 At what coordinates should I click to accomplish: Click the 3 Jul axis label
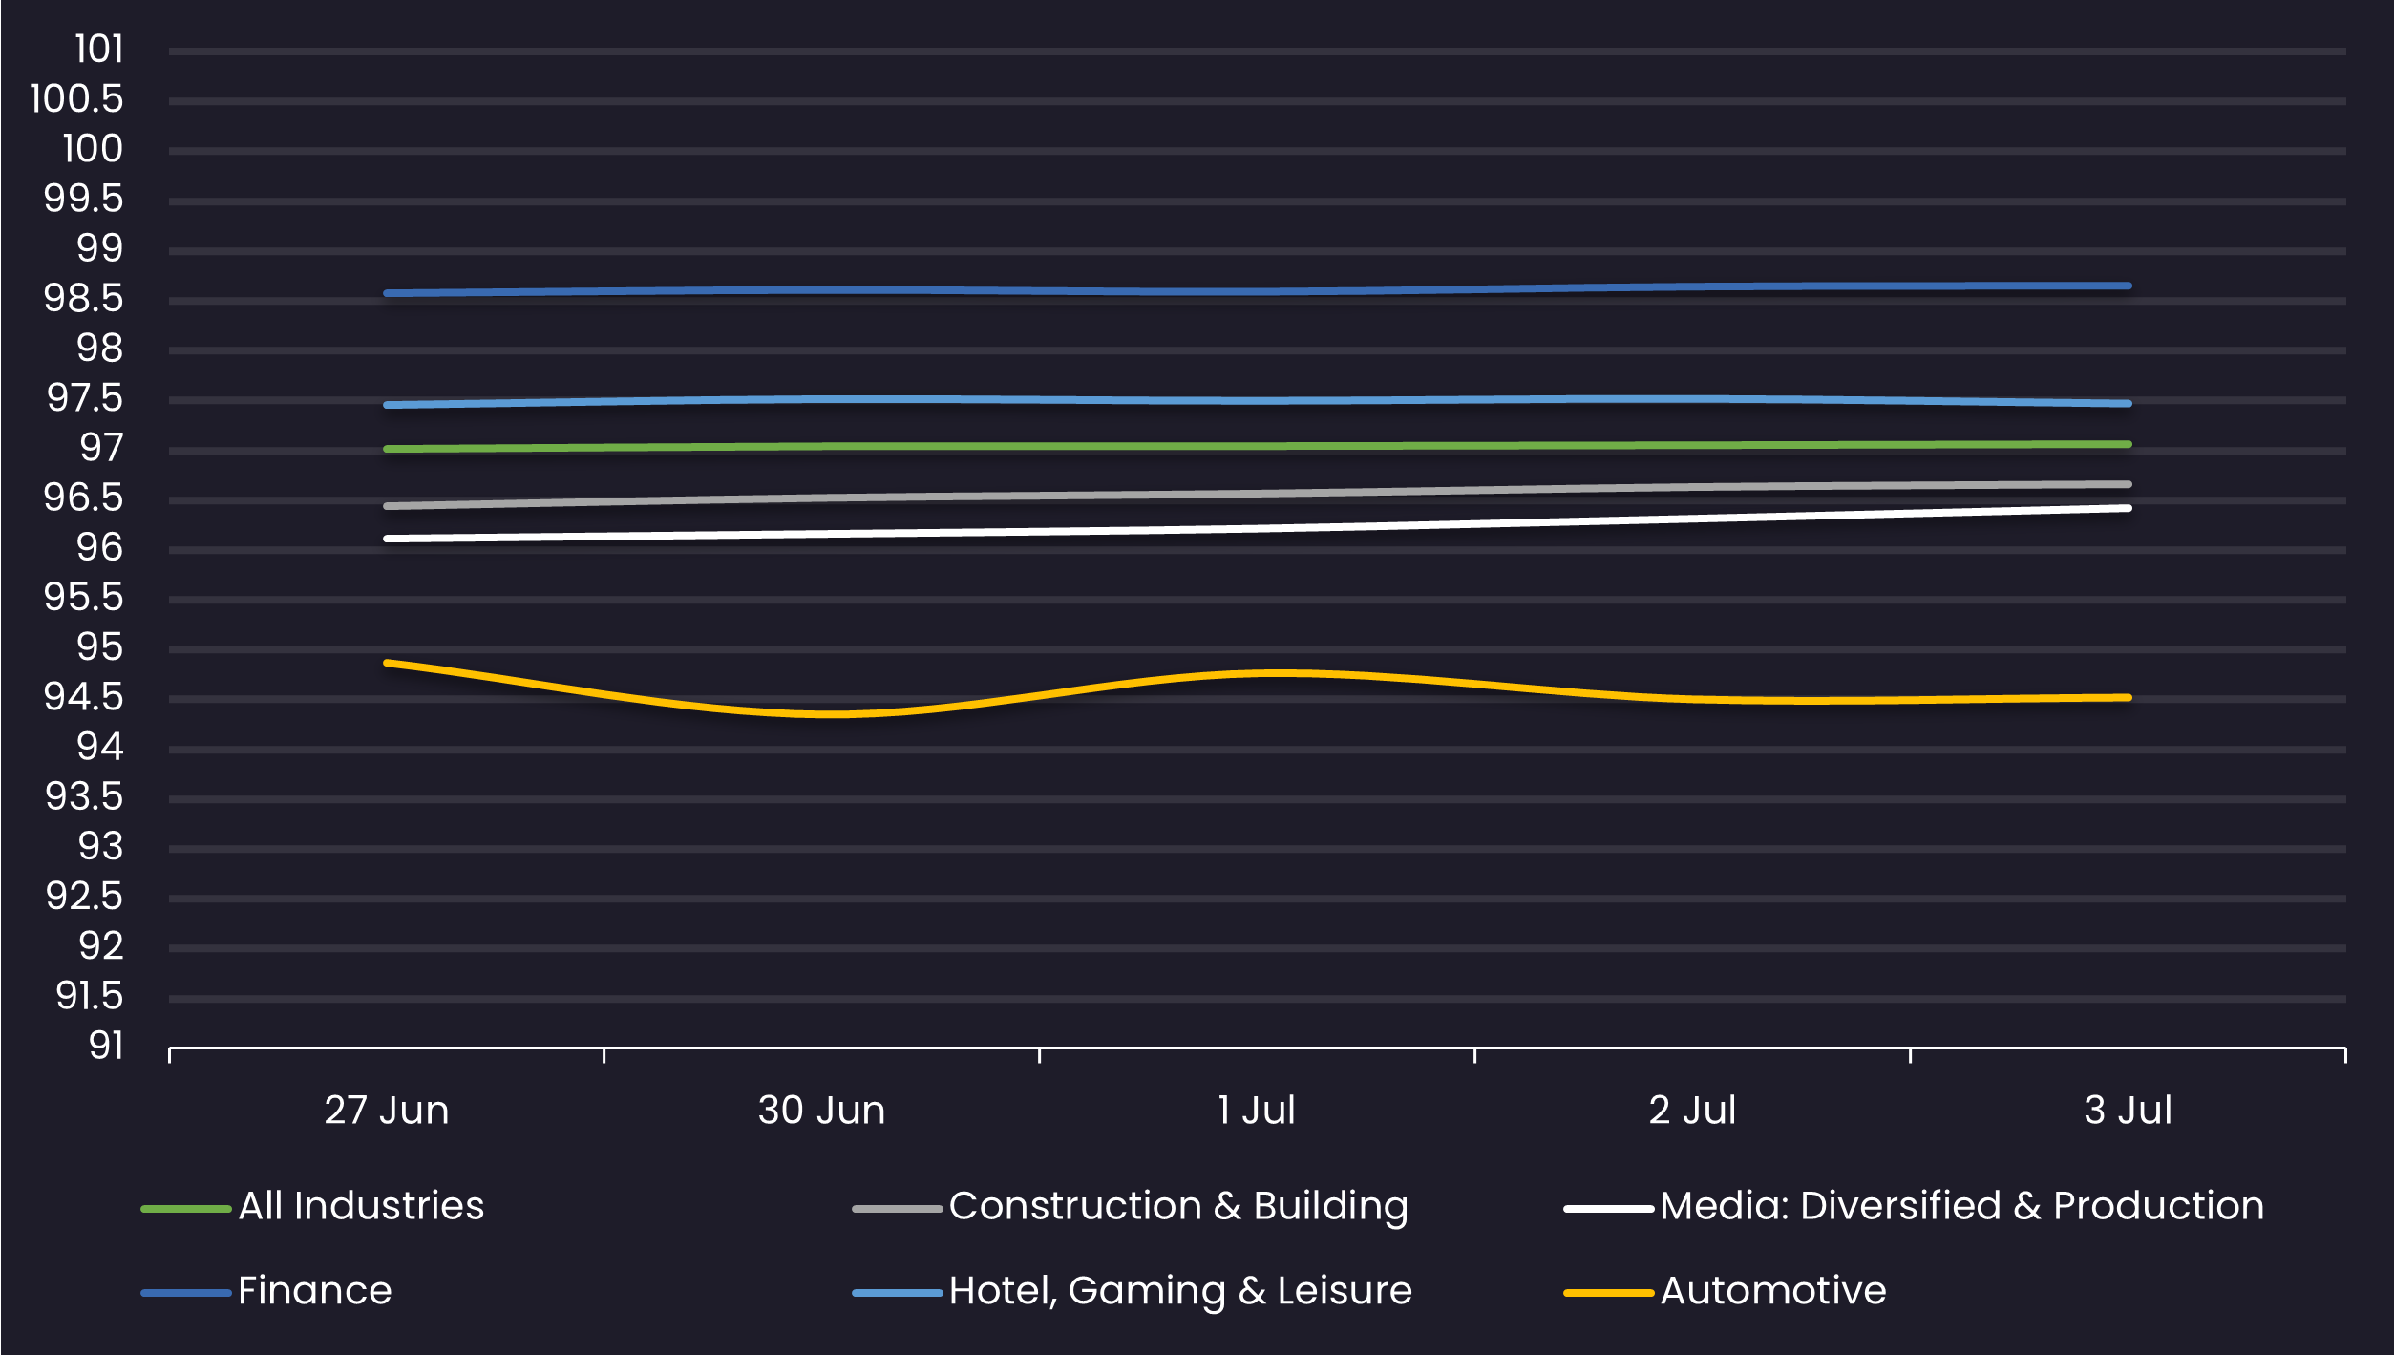[2128, 1111]
